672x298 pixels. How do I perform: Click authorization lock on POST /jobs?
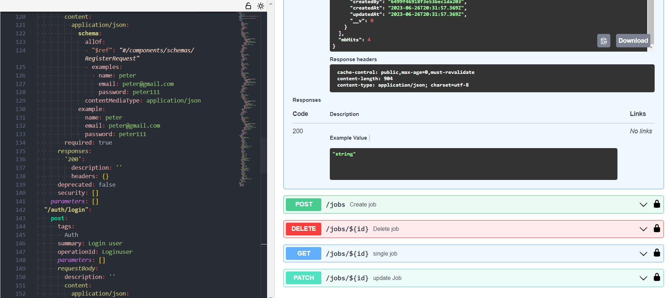(657, 204)
